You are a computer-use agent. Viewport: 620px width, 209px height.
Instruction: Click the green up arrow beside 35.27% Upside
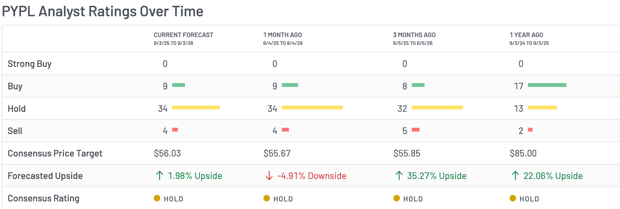[399, 175]
